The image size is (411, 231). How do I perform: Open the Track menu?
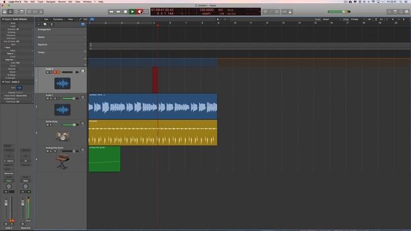tap(40, 1)
